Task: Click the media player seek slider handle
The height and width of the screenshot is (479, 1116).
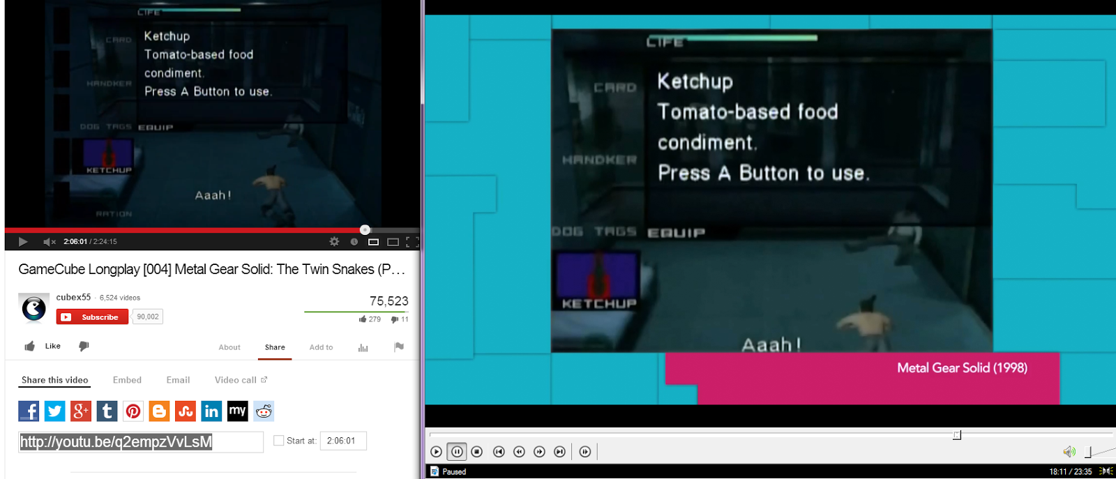Action: [x=957, y=435]
